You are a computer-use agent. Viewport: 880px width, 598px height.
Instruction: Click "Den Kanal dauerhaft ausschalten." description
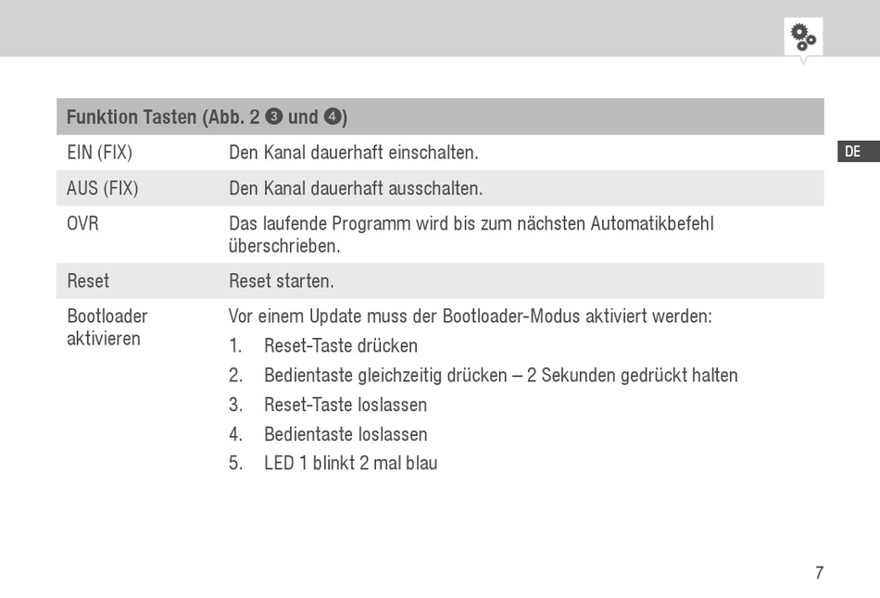tap(356, 188)
